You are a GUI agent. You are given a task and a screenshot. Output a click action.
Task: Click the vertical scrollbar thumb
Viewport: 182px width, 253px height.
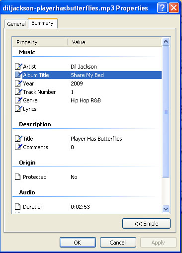[166, 112]
